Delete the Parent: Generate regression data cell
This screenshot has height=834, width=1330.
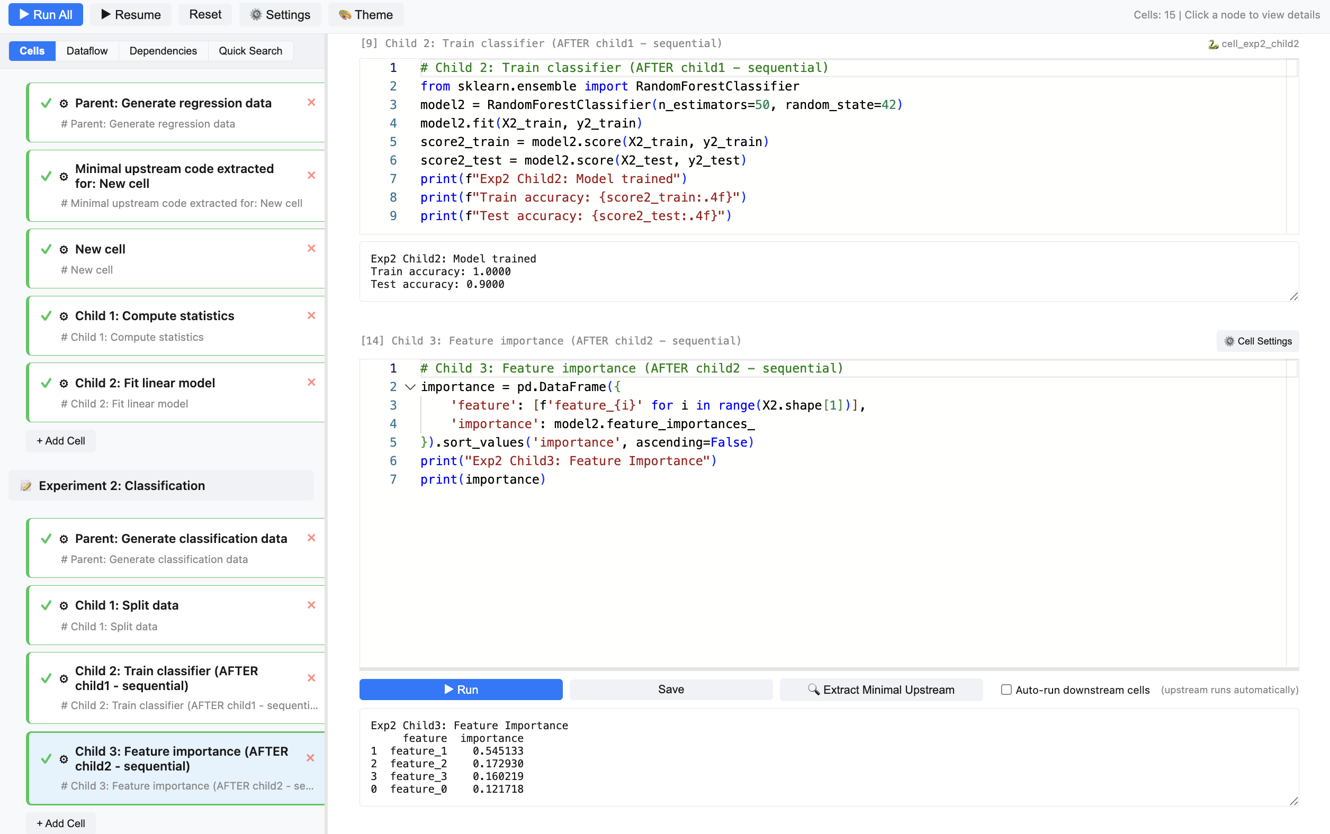pos(311,103)
